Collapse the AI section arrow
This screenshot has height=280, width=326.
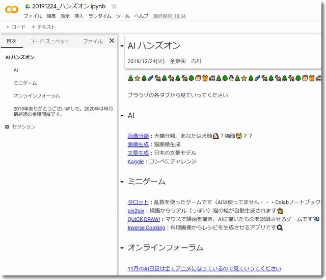(x=122, y=116)
